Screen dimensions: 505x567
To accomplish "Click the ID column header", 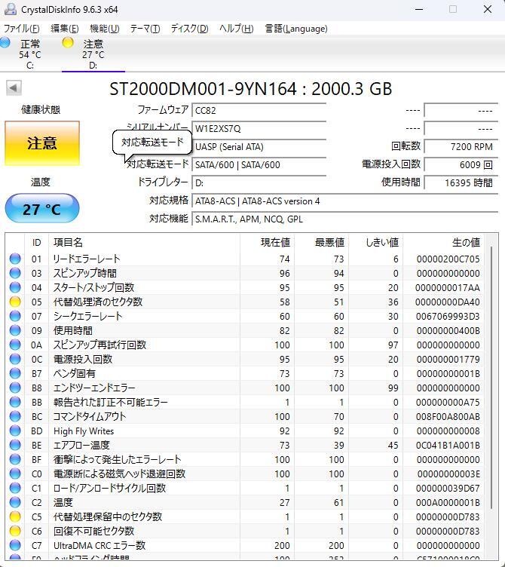I will click(x=36, y=242).
